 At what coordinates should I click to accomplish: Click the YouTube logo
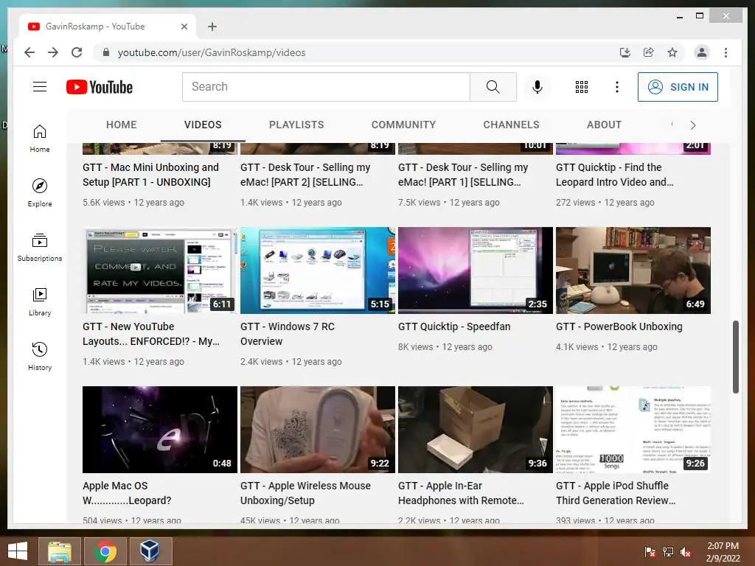click(100, 87)
